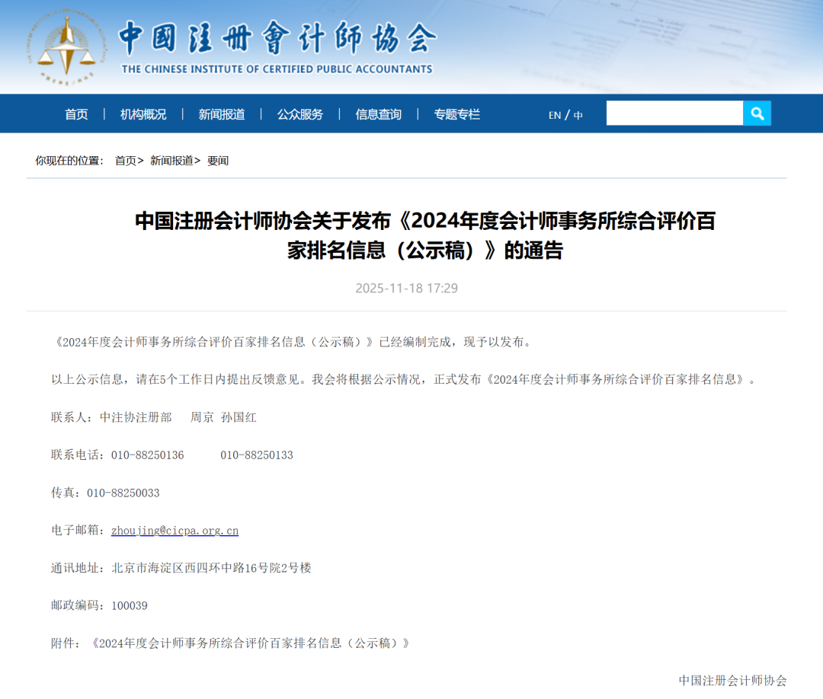
Task: Click fax number 010-88250033
Action: (x=123, y=493)
